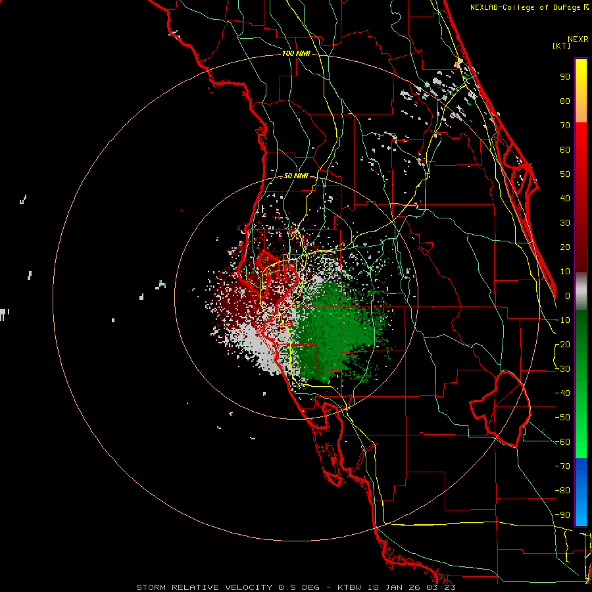Click the positive 10 knot scale label
592x592 pixels.
pyautogui.click(x=565, y=272)
